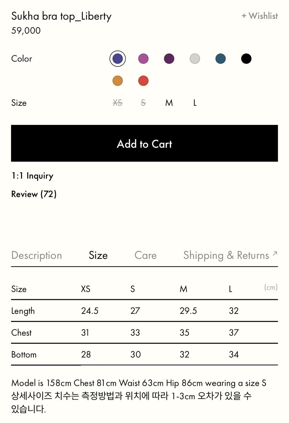Select the indigo blue color swatch
This screenshot has width=289, height=423.
click(117, 59)
